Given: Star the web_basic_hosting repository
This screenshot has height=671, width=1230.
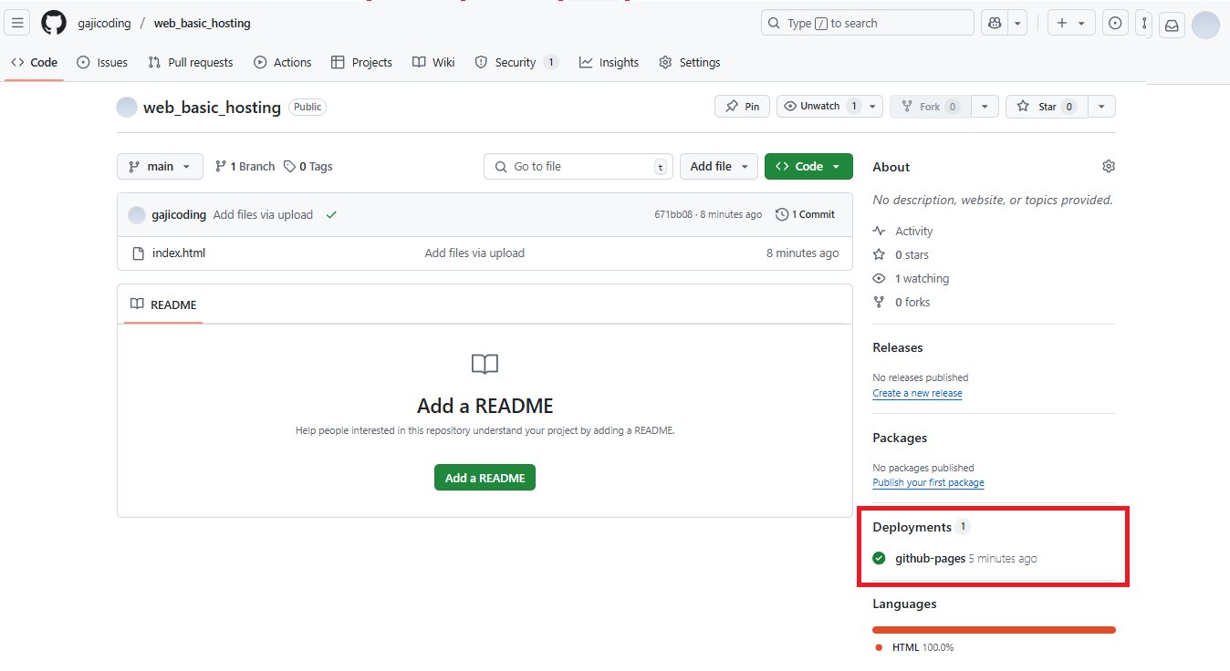Looking at the screenshot, I should (1046, 107).
